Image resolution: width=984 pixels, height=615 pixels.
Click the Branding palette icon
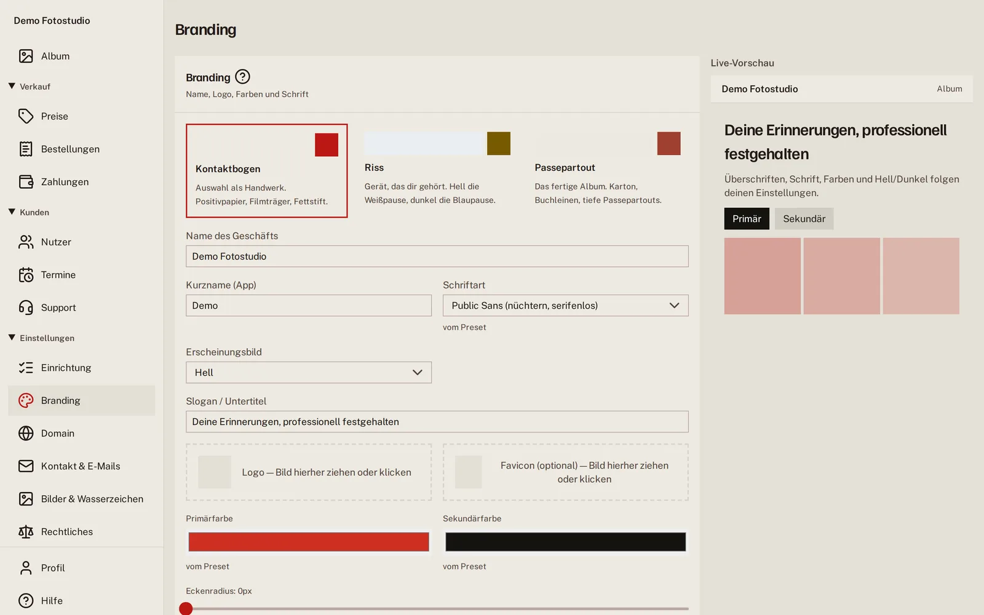click(26, 400)
